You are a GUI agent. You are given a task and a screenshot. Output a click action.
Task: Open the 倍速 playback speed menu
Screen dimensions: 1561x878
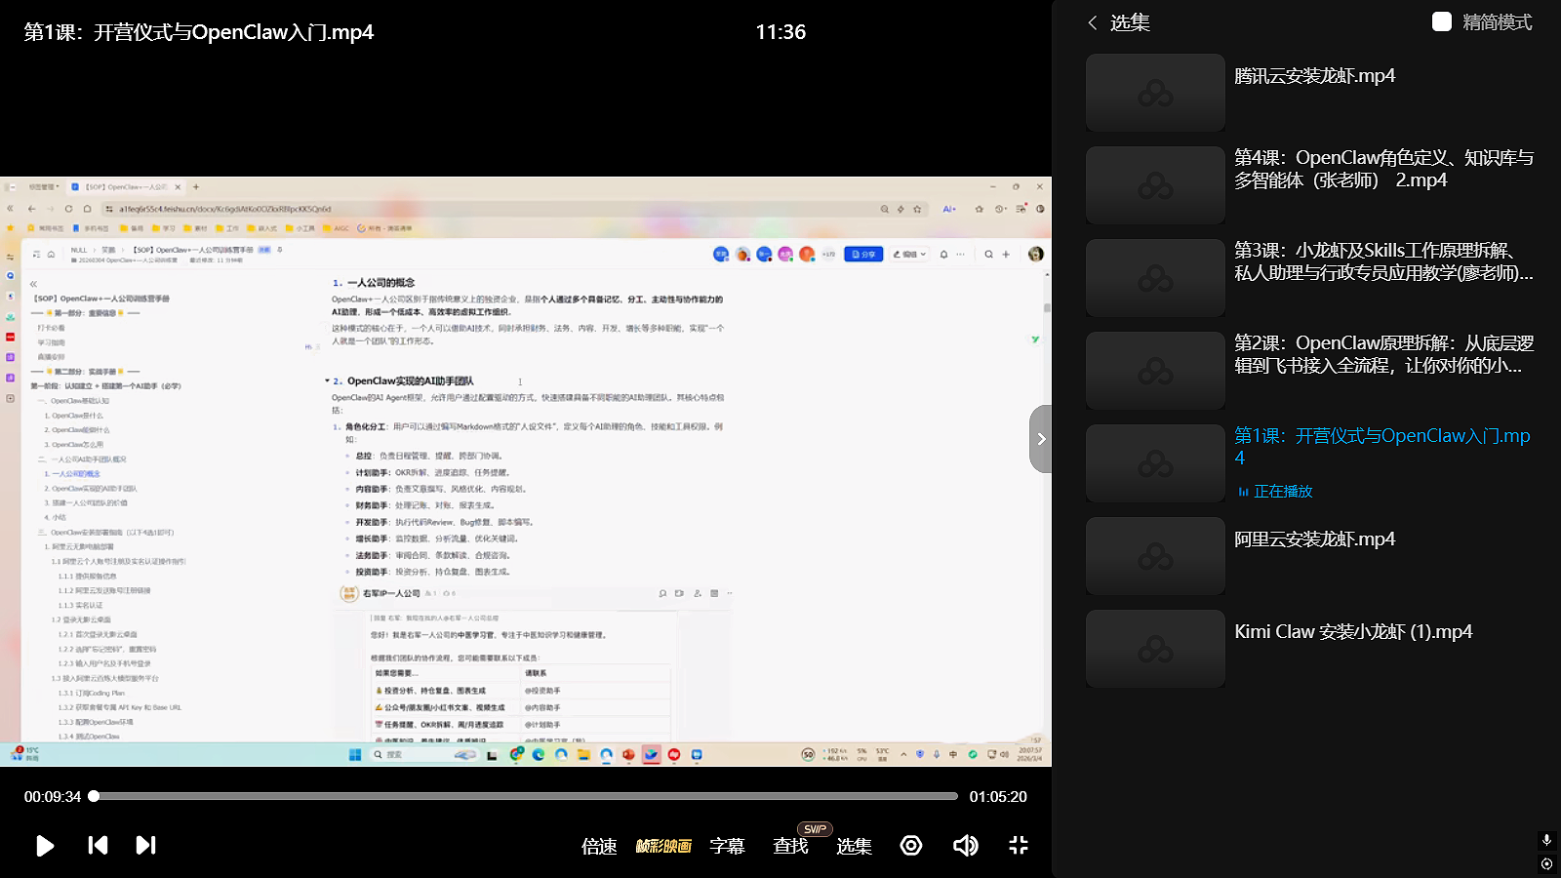pos(599,846)
